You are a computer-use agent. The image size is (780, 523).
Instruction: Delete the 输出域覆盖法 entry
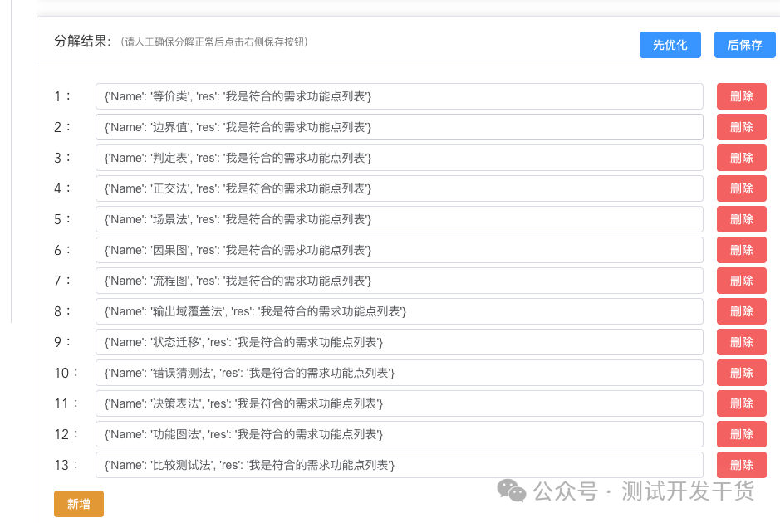[740, 311]
